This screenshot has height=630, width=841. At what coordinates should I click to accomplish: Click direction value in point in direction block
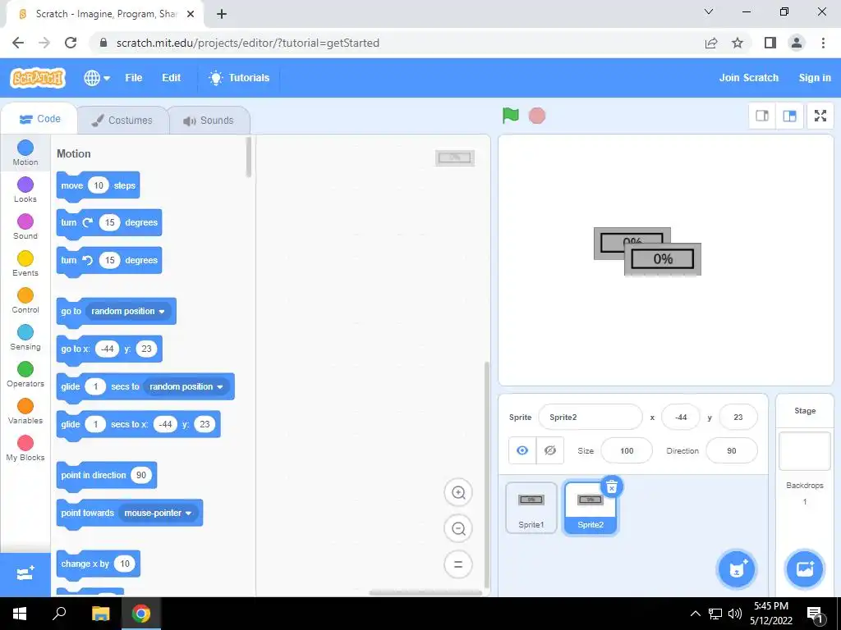click(141, 475)
